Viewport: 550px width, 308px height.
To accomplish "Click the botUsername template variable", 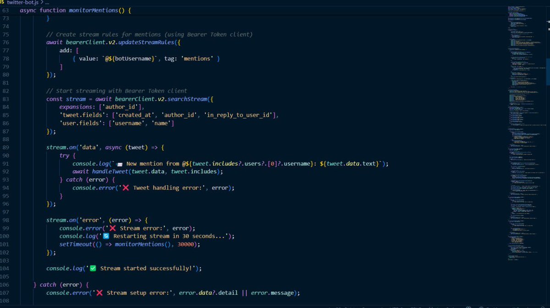I will 133,59.
